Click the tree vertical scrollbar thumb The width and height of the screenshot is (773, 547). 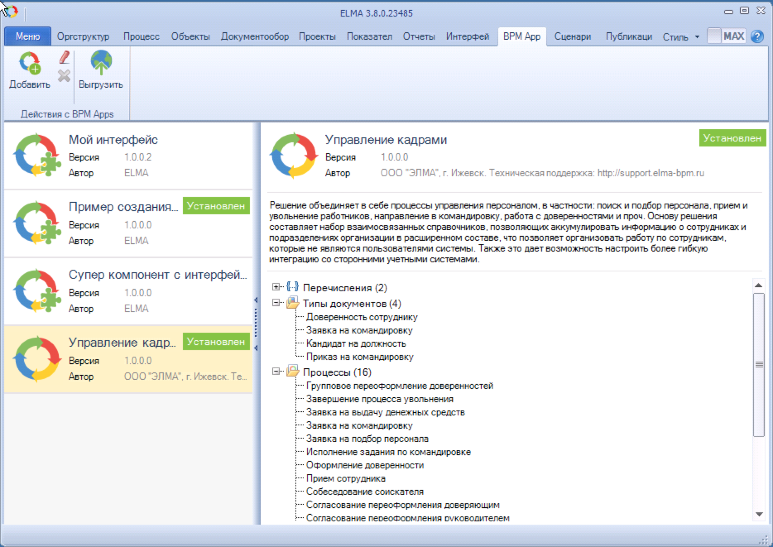[759, 365]
